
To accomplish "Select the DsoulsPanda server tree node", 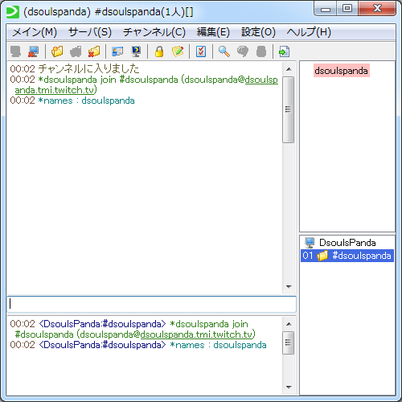I will tap(347, 243).
